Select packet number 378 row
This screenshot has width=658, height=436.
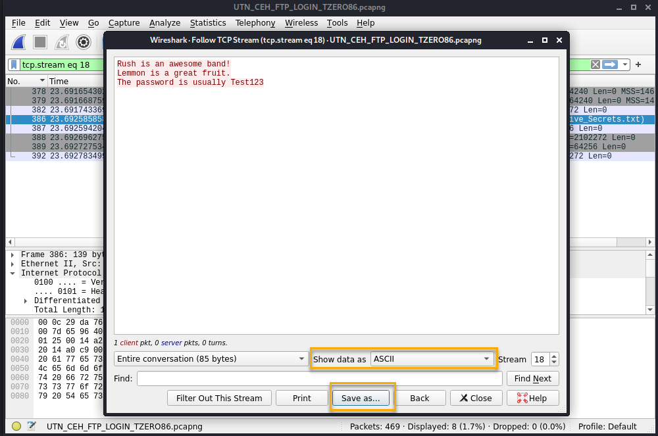pos(55,91)
